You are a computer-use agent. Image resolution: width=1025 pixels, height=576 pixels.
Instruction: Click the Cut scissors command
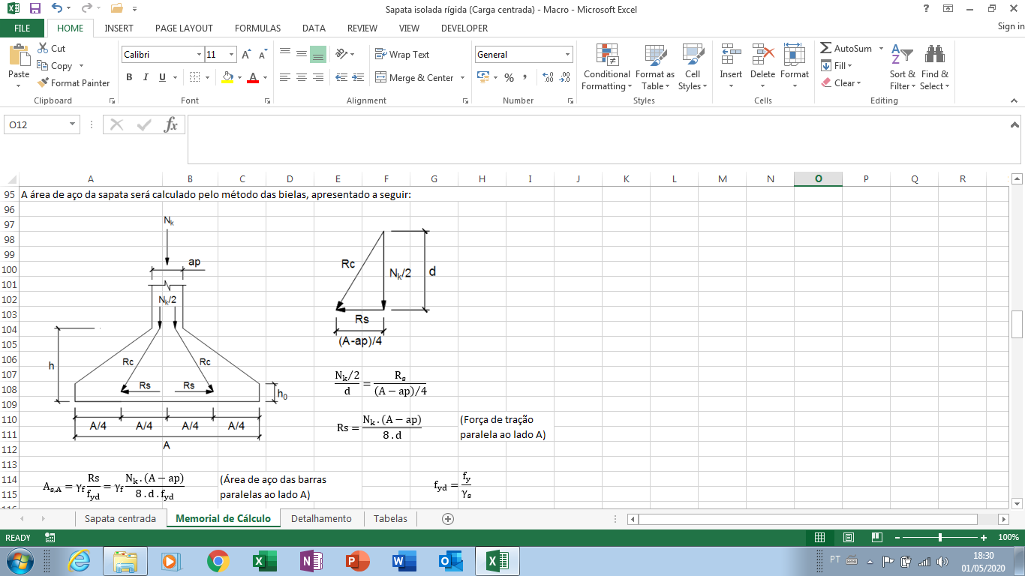pos(51,49)
